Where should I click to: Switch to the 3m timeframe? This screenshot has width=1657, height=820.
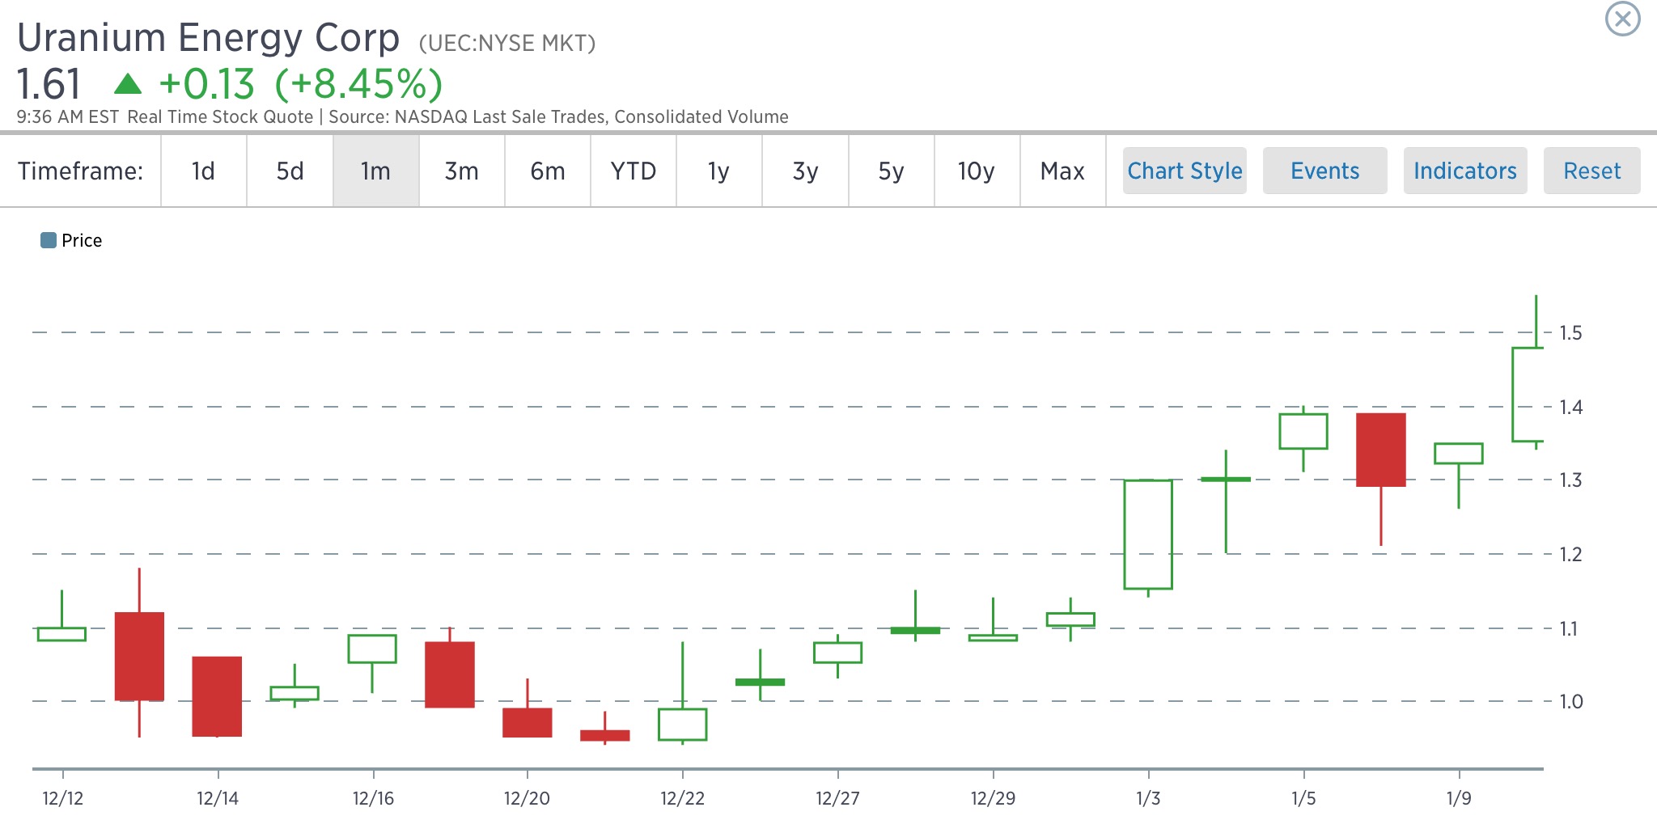[461, 171]
